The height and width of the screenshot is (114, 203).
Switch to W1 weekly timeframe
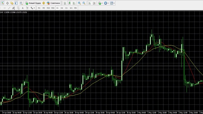(71, 8)
